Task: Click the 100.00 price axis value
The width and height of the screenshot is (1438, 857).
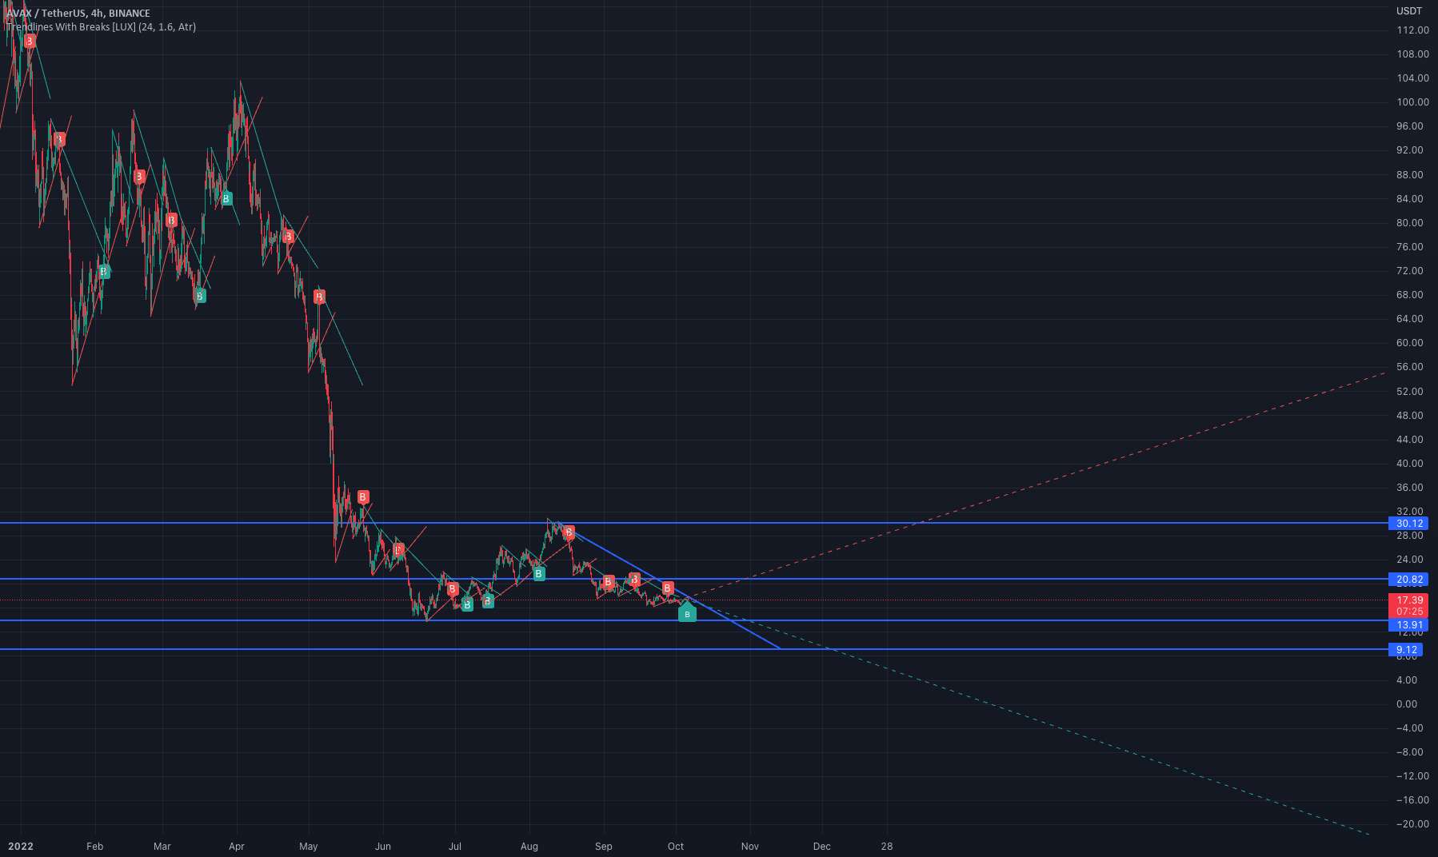Action: pyautogui.click(x=1412, y=102)
